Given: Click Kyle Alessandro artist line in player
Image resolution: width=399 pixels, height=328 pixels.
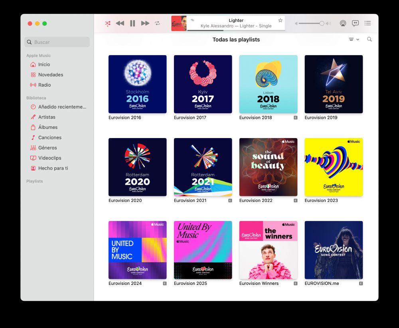Looking at the screenshot, I should [236, 26].
